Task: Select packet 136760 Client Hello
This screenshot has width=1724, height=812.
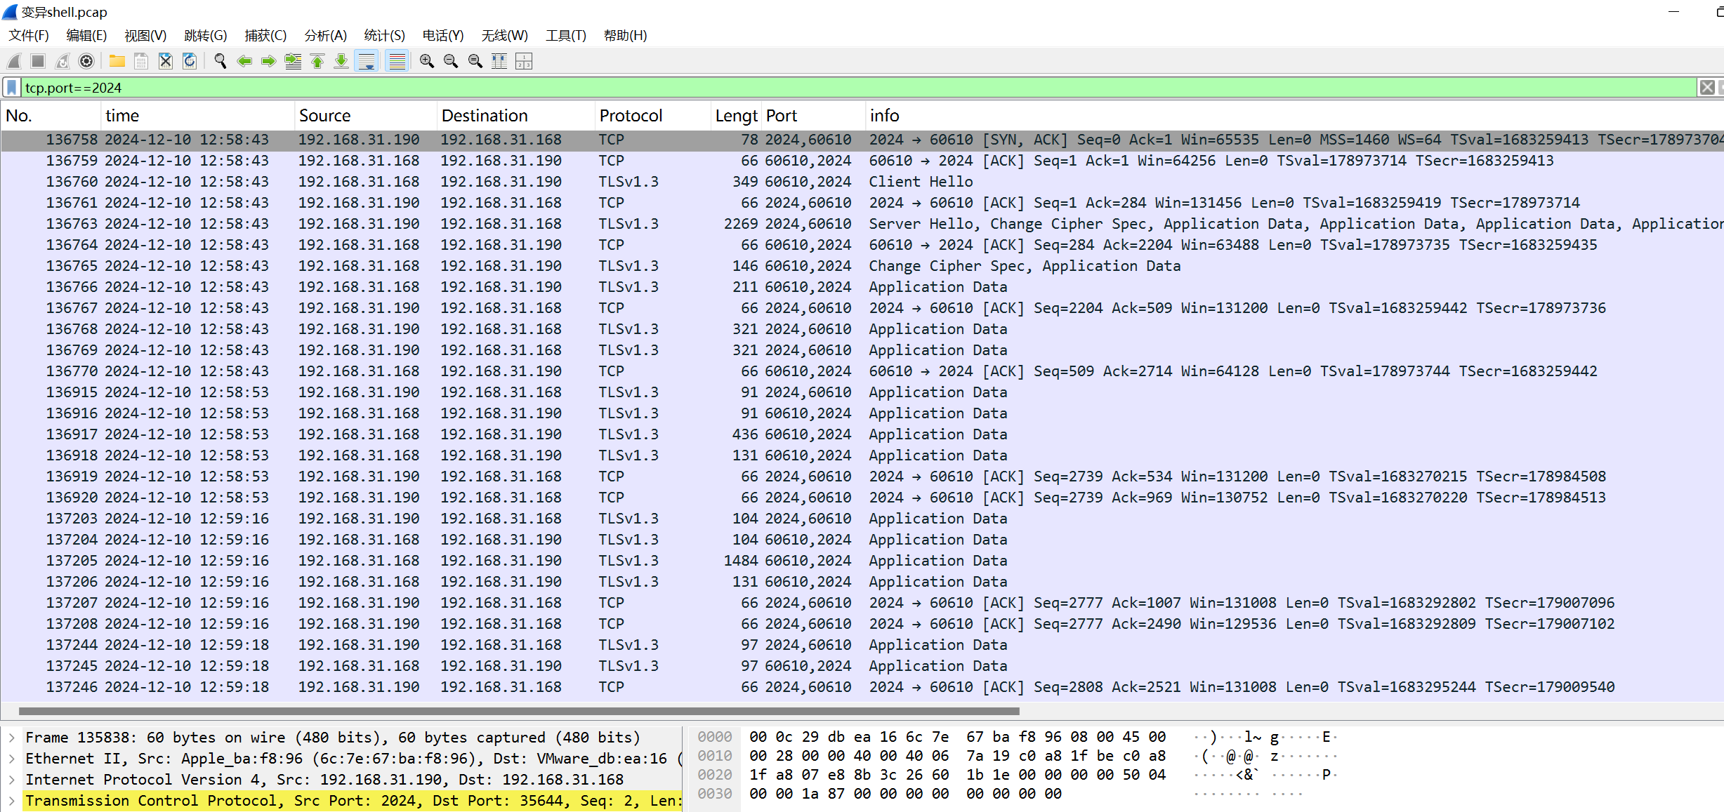Action: pos(862,182)
